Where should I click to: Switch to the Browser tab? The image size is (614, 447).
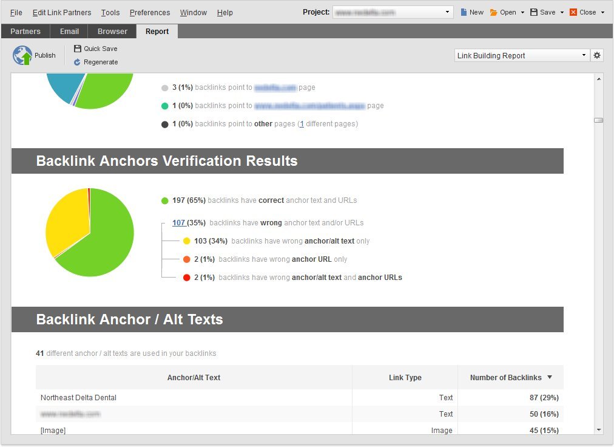(112, 32)
